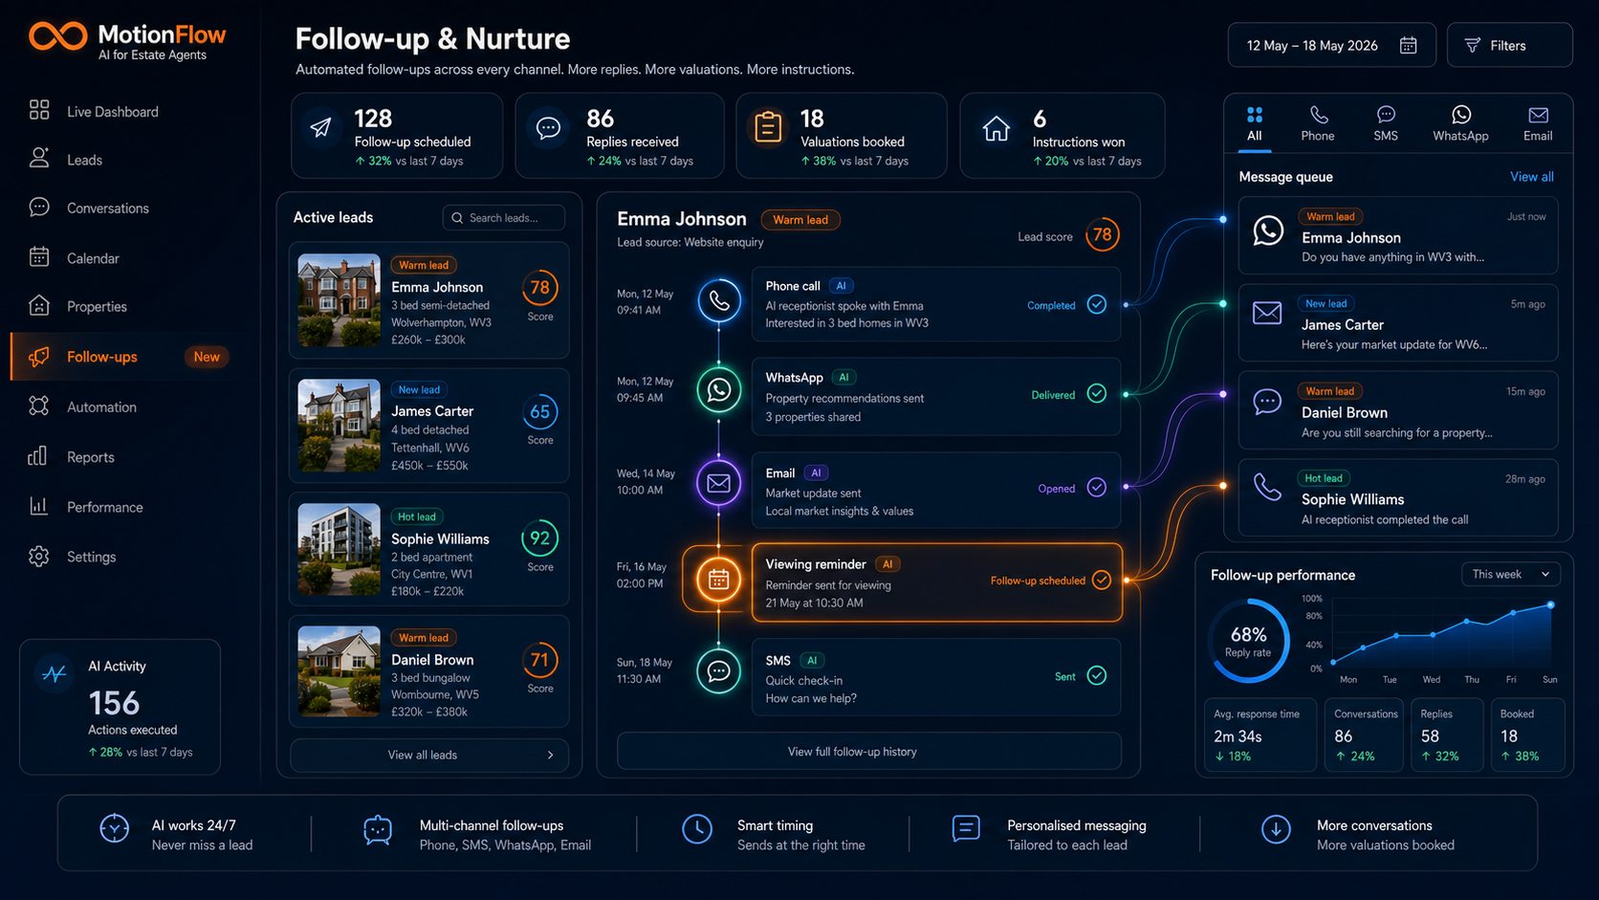This screenshot has height=900, width=1599.
Task: Click the Reports bar chart icon
Action: [38, 456]
